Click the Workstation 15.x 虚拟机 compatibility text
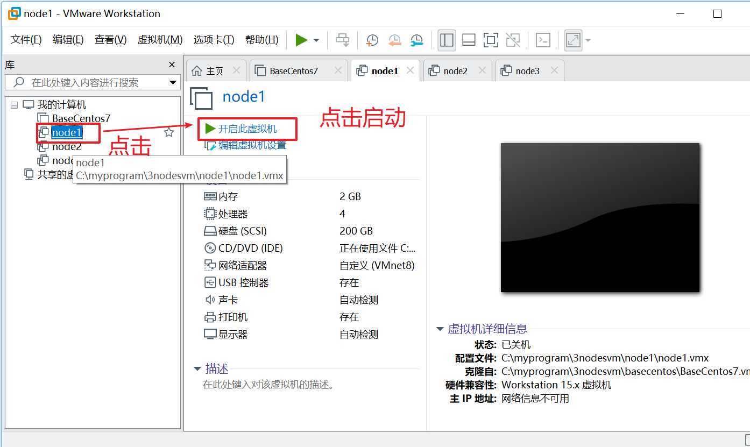The image size is (750, 447). 556,385
